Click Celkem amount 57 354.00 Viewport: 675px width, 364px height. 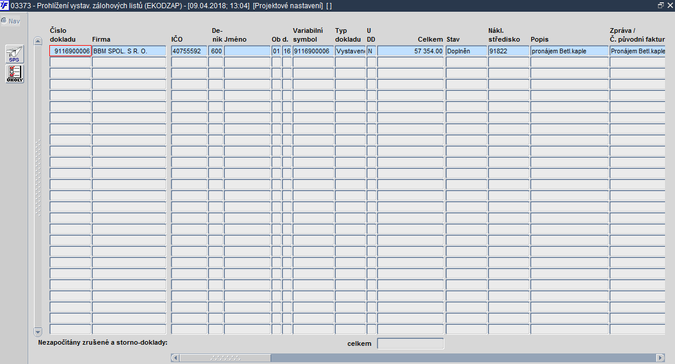coord(410,51)
